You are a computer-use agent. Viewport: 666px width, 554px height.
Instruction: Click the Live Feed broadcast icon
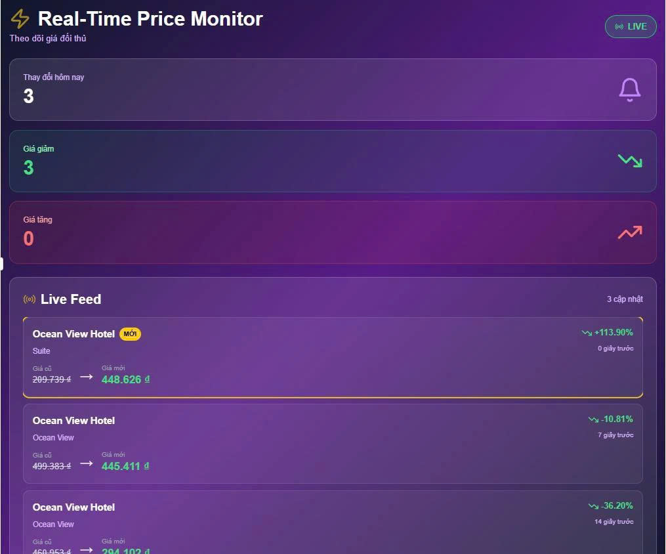point(30,299)
